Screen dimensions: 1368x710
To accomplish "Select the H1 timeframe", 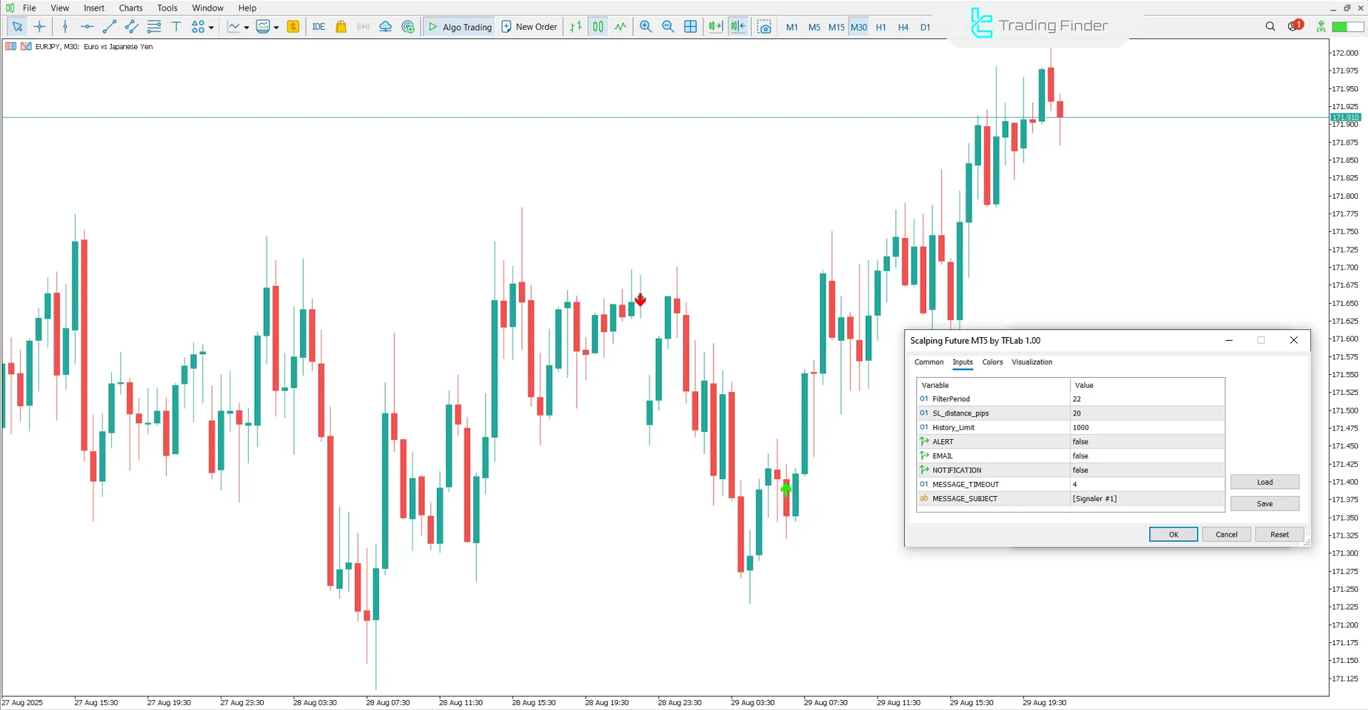I will (880, 27).
